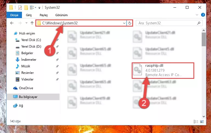Open the Help question mark icon
This screenshot has width=211, height=133.
203,15
